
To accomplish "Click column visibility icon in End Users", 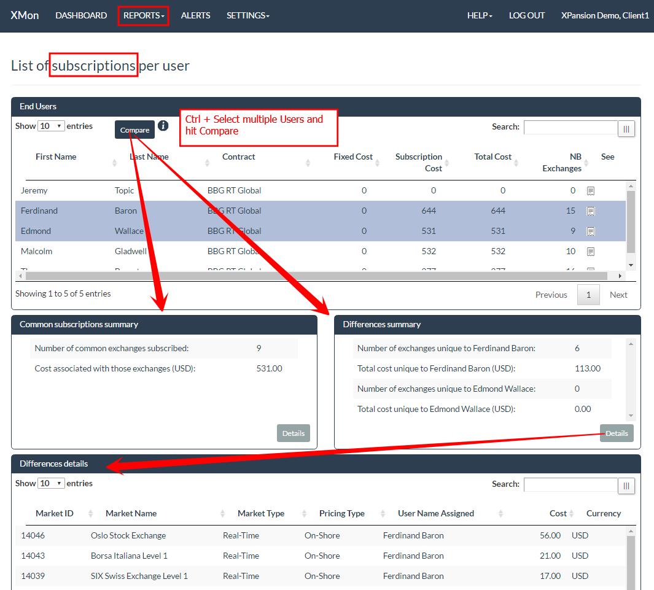I will click(626, 129).
